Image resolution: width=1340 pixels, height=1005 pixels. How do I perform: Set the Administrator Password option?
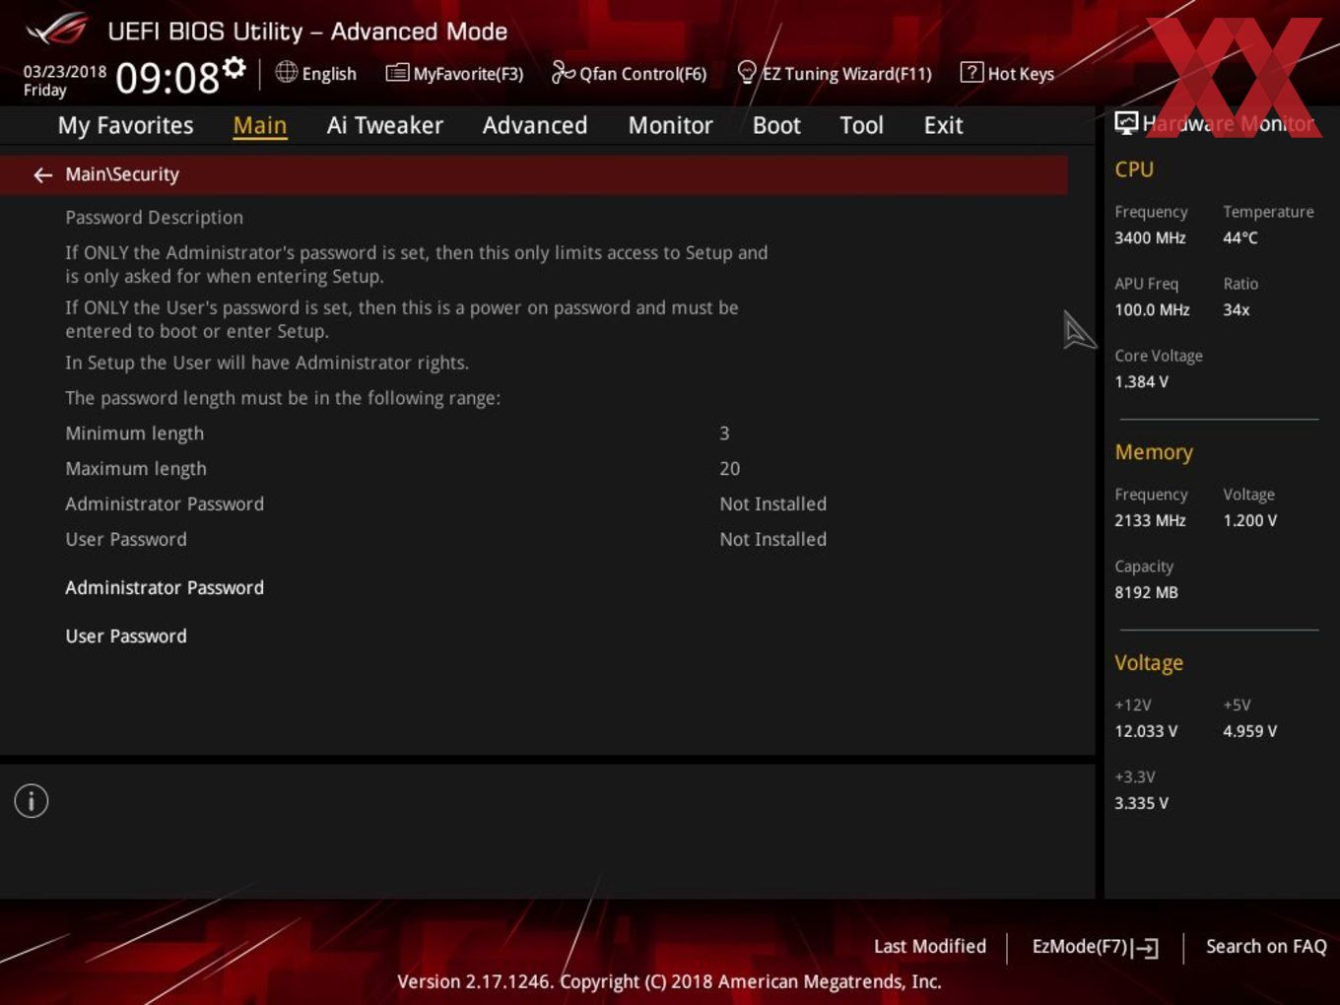(x=165, y=587)
